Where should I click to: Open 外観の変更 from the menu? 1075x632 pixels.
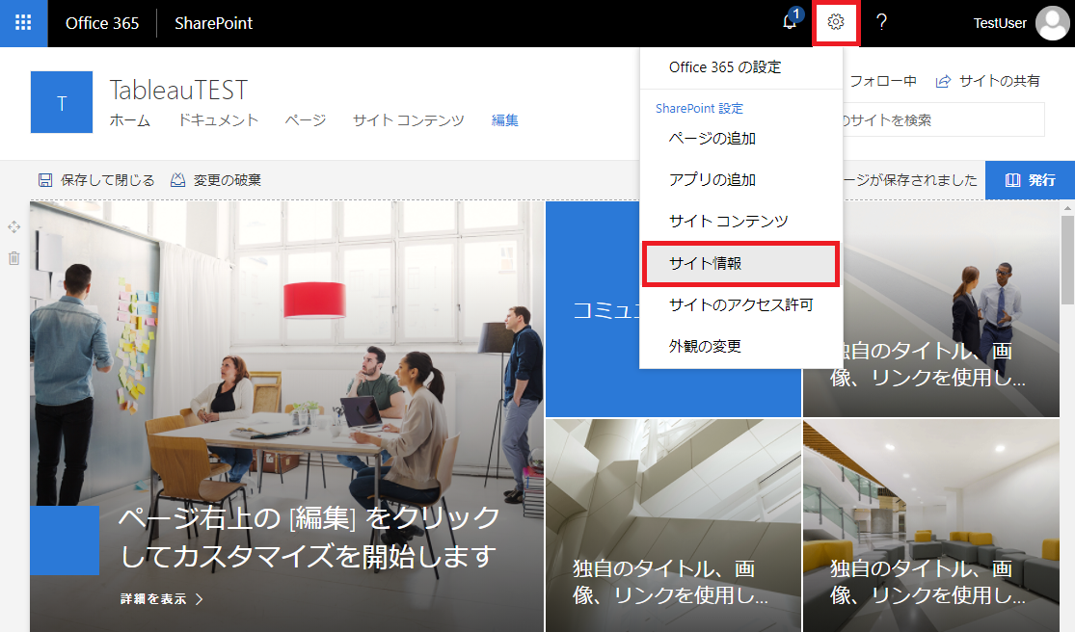(706, 346)
